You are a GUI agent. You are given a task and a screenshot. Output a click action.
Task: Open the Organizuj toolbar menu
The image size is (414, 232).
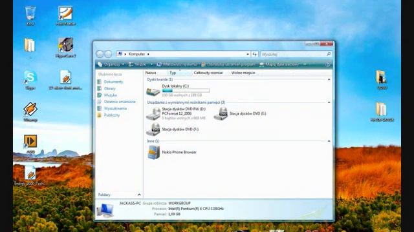click(x=111, y=64)
